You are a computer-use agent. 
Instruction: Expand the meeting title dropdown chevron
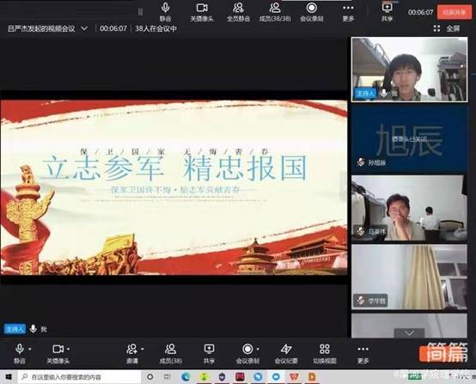(84, 28)
